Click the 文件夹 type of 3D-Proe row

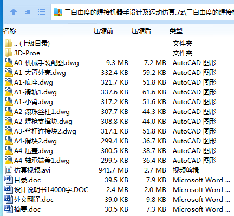[x=183, y=53]
